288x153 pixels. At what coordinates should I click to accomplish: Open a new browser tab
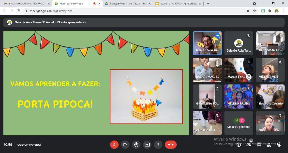[x=208, y=4]
